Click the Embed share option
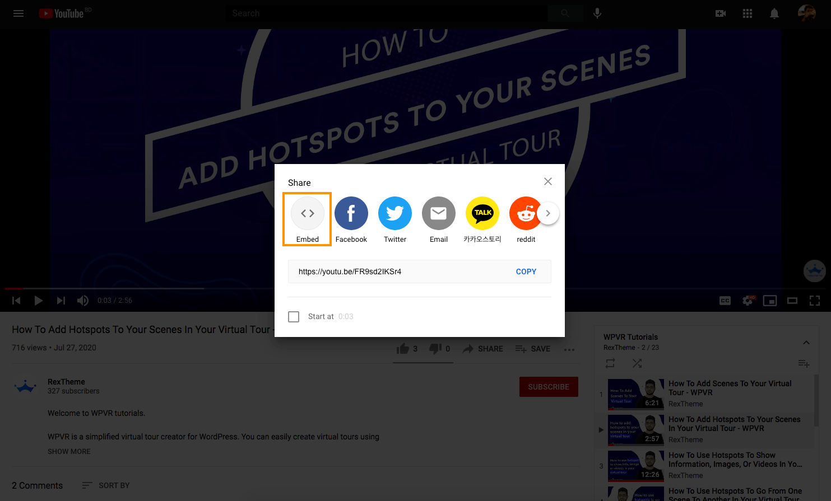 (307, 219)
